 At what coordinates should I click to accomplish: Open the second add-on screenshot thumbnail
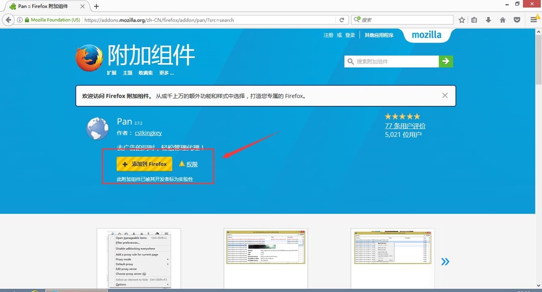(x=266, y=259)
